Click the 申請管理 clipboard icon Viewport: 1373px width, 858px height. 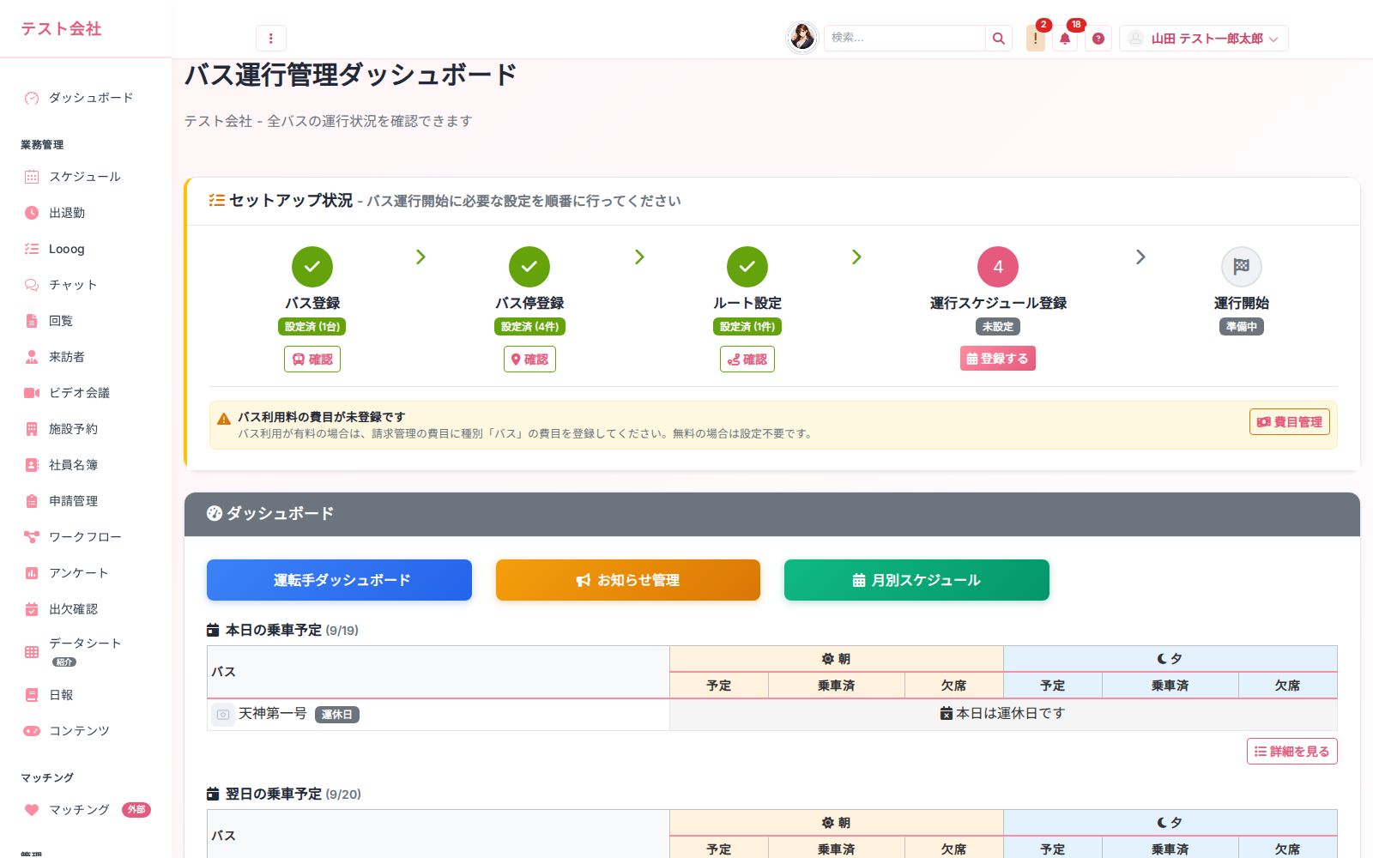(32, 501)
